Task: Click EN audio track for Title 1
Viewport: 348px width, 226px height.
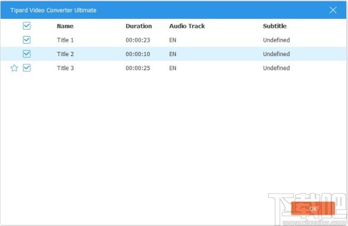Action: (x=173, y=40)
